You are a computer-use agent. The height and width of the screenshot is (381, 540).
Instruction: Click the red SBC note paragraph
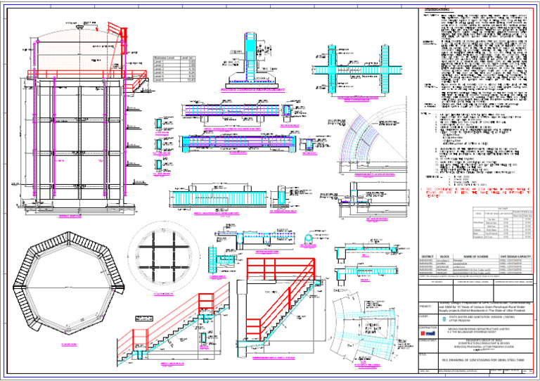point(476,193)
